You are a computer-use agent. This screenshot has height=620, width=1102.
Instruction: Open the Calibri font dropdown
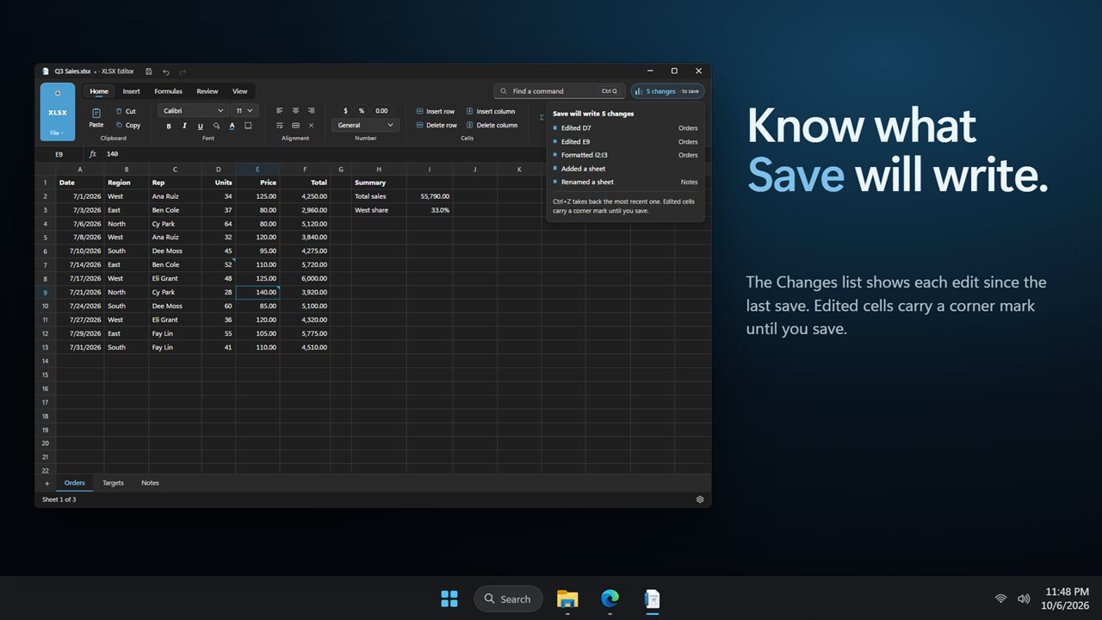[193, 110]
